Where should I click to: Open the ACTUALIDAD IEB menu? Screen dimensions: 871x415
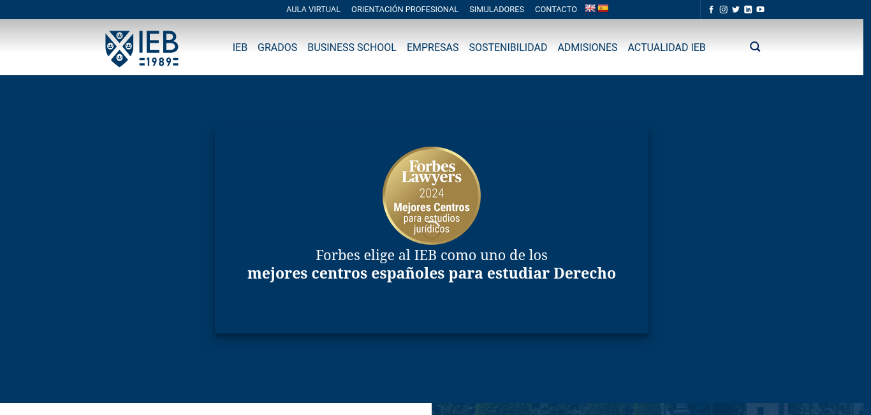click(666, 47)
